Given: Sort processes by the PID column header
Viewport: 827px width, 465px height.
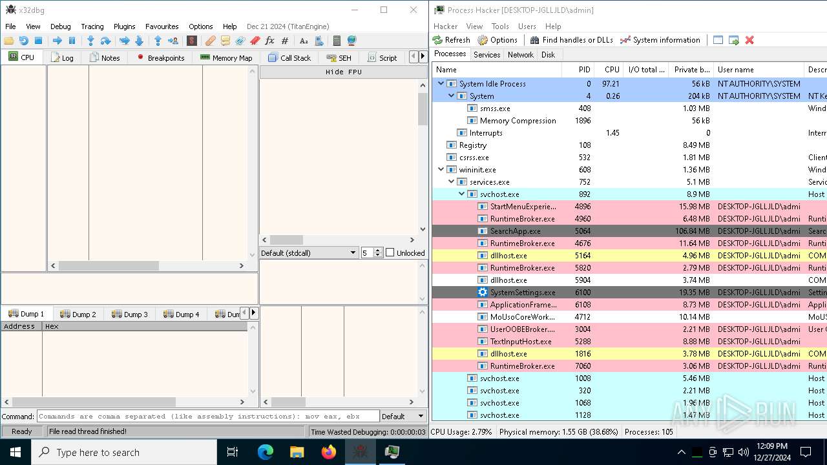Looking at the screenshot, I should (x=579, y=70).
